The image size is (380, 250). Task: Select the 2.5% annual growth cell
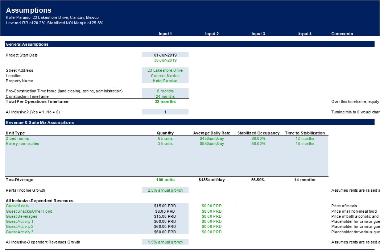165,190
